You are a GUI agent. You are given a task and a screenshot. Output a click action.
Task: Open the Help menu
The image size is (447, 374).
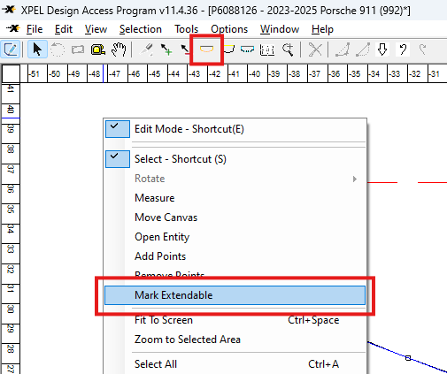[x=322, y=29]
